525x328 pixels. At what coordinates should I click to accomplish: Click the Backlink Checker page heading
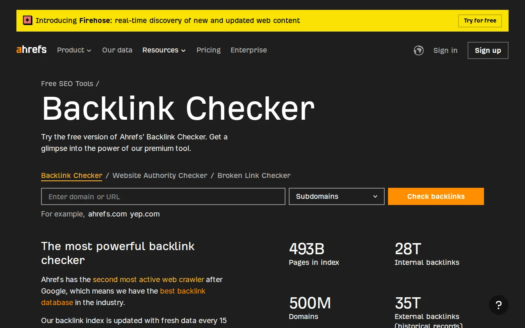pos(178,109)
